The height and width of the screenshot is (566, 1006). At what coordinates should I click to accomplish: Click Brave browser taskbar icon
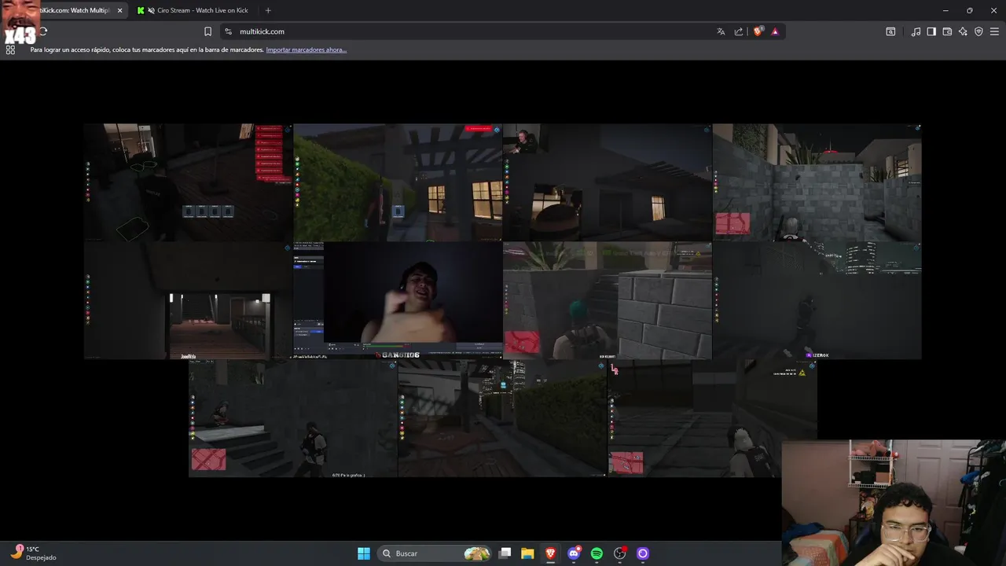click(x=551, y=553)
